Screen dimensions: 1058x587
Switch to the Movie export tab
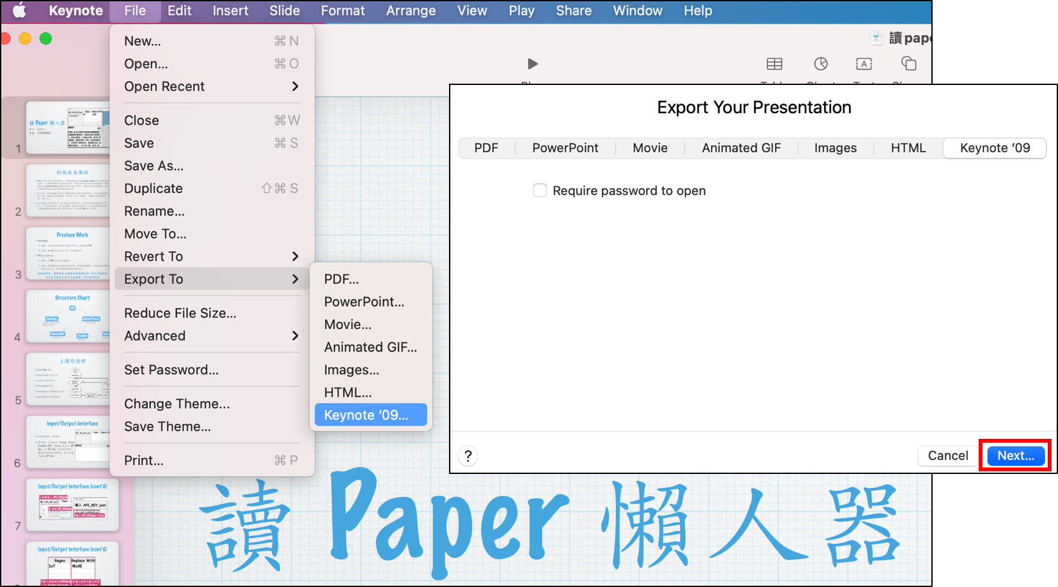tap(650, 148)
